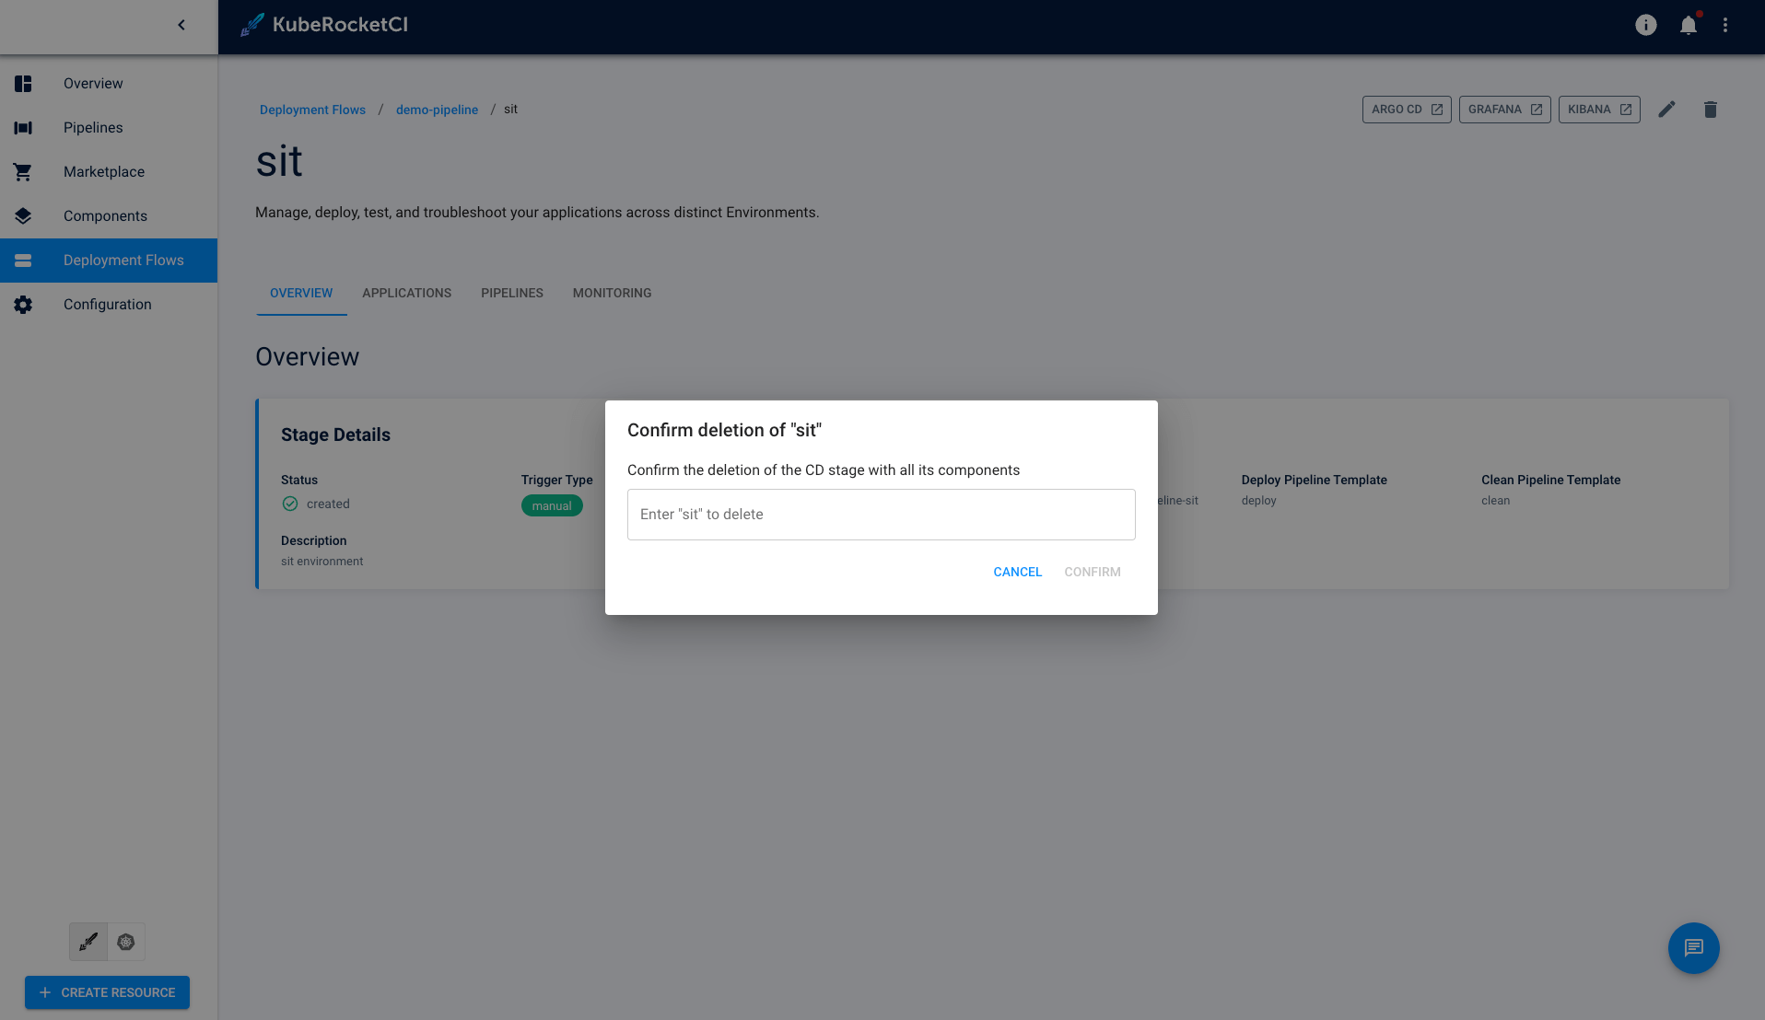Open the info icon in the header

(x=1645, y=25)
